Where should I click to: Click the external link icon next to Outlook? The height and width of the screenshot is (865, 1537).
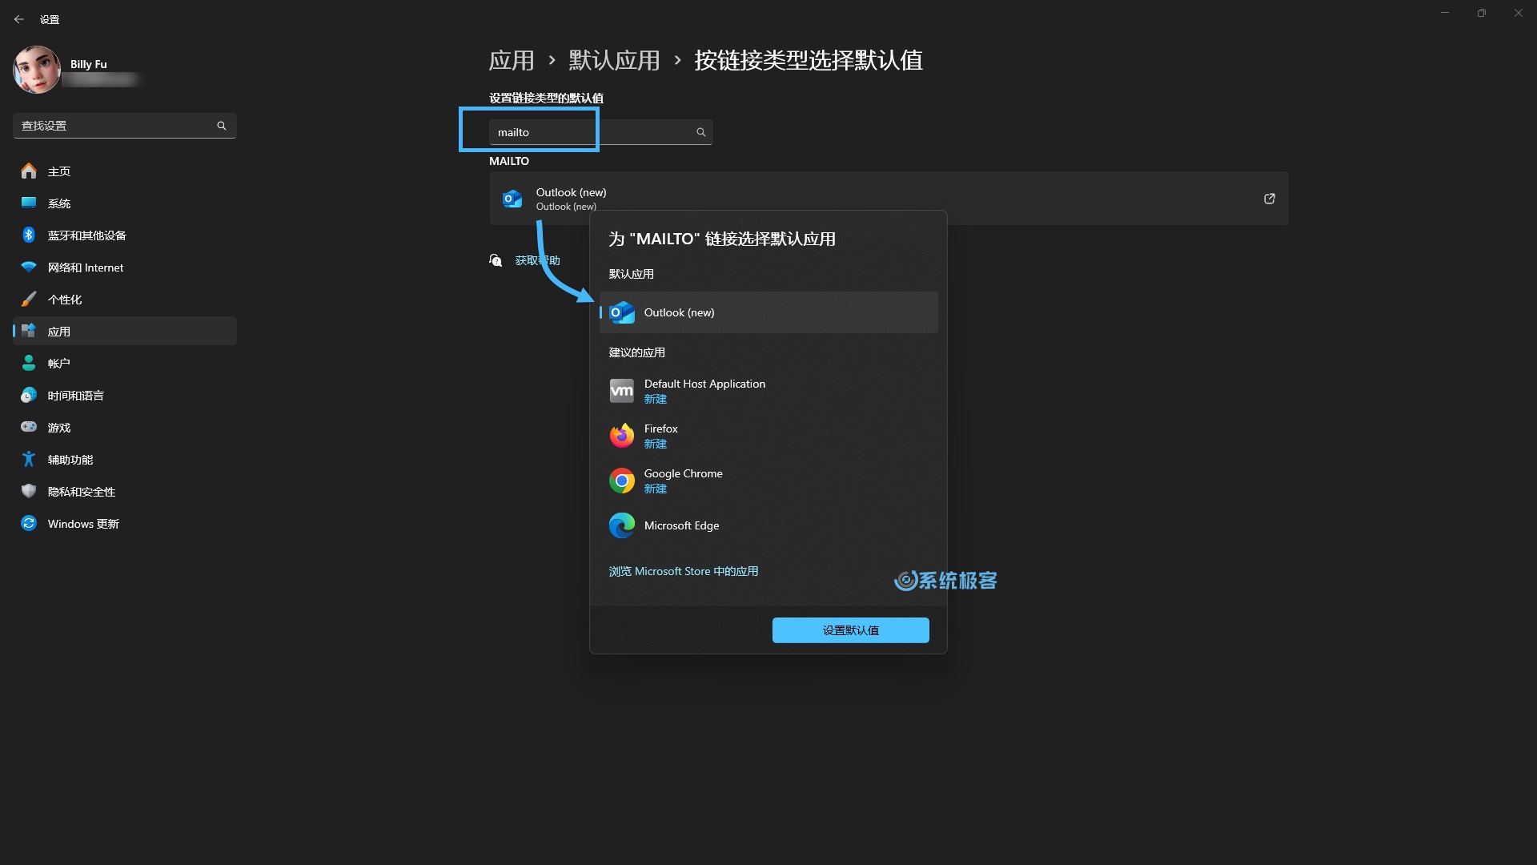pos(1270,199)
